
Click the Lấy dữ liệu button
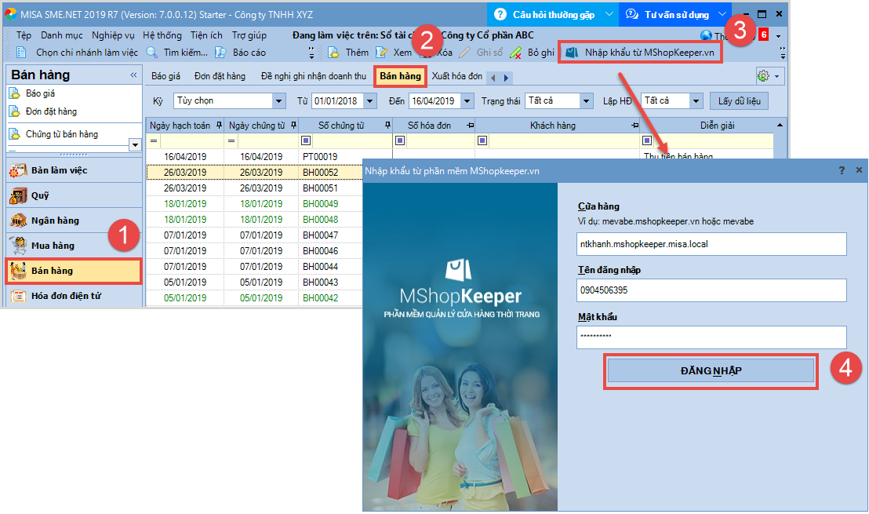(740, 101)
